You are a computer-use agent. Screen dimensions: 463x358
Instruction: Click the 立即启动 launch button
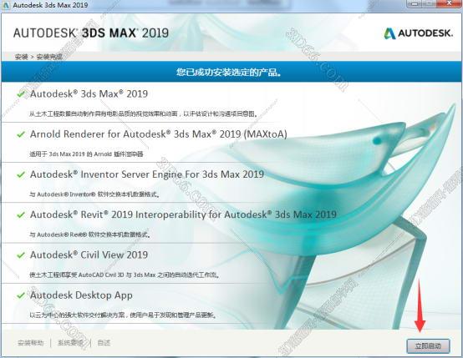(x=428, y=345)
